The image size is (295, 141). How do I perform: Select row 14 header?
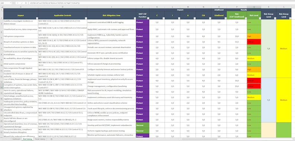2,86
